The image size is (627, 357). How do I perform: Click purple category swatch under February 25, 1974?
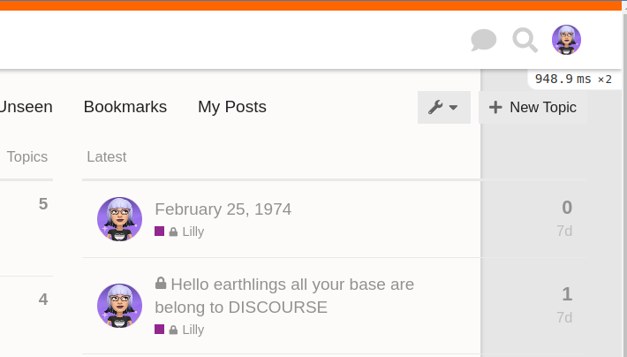coord(160,232)
